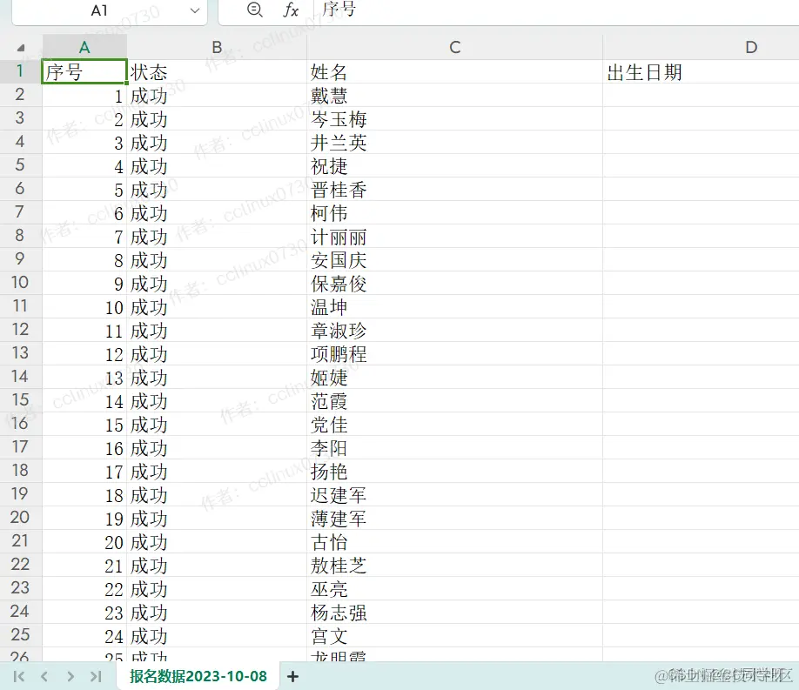Click the name cell 安国庆
This screenshot has height=690, width=799.
pyautogui.click(x=454, y=260)
